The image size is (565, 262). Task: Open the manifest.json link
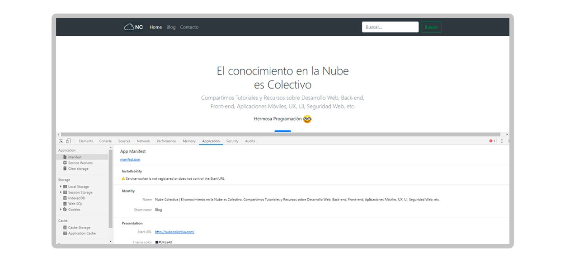[130, 159]
